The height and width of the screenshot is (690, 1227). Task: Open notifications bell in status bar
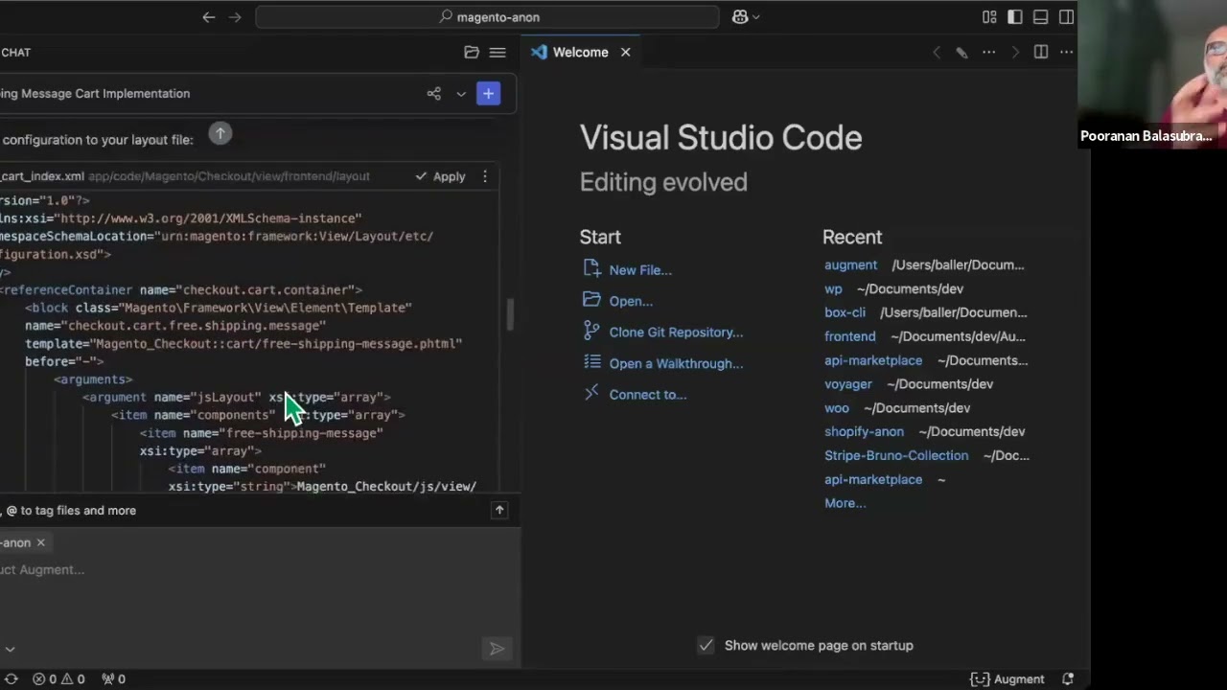tap(1069, 678)
